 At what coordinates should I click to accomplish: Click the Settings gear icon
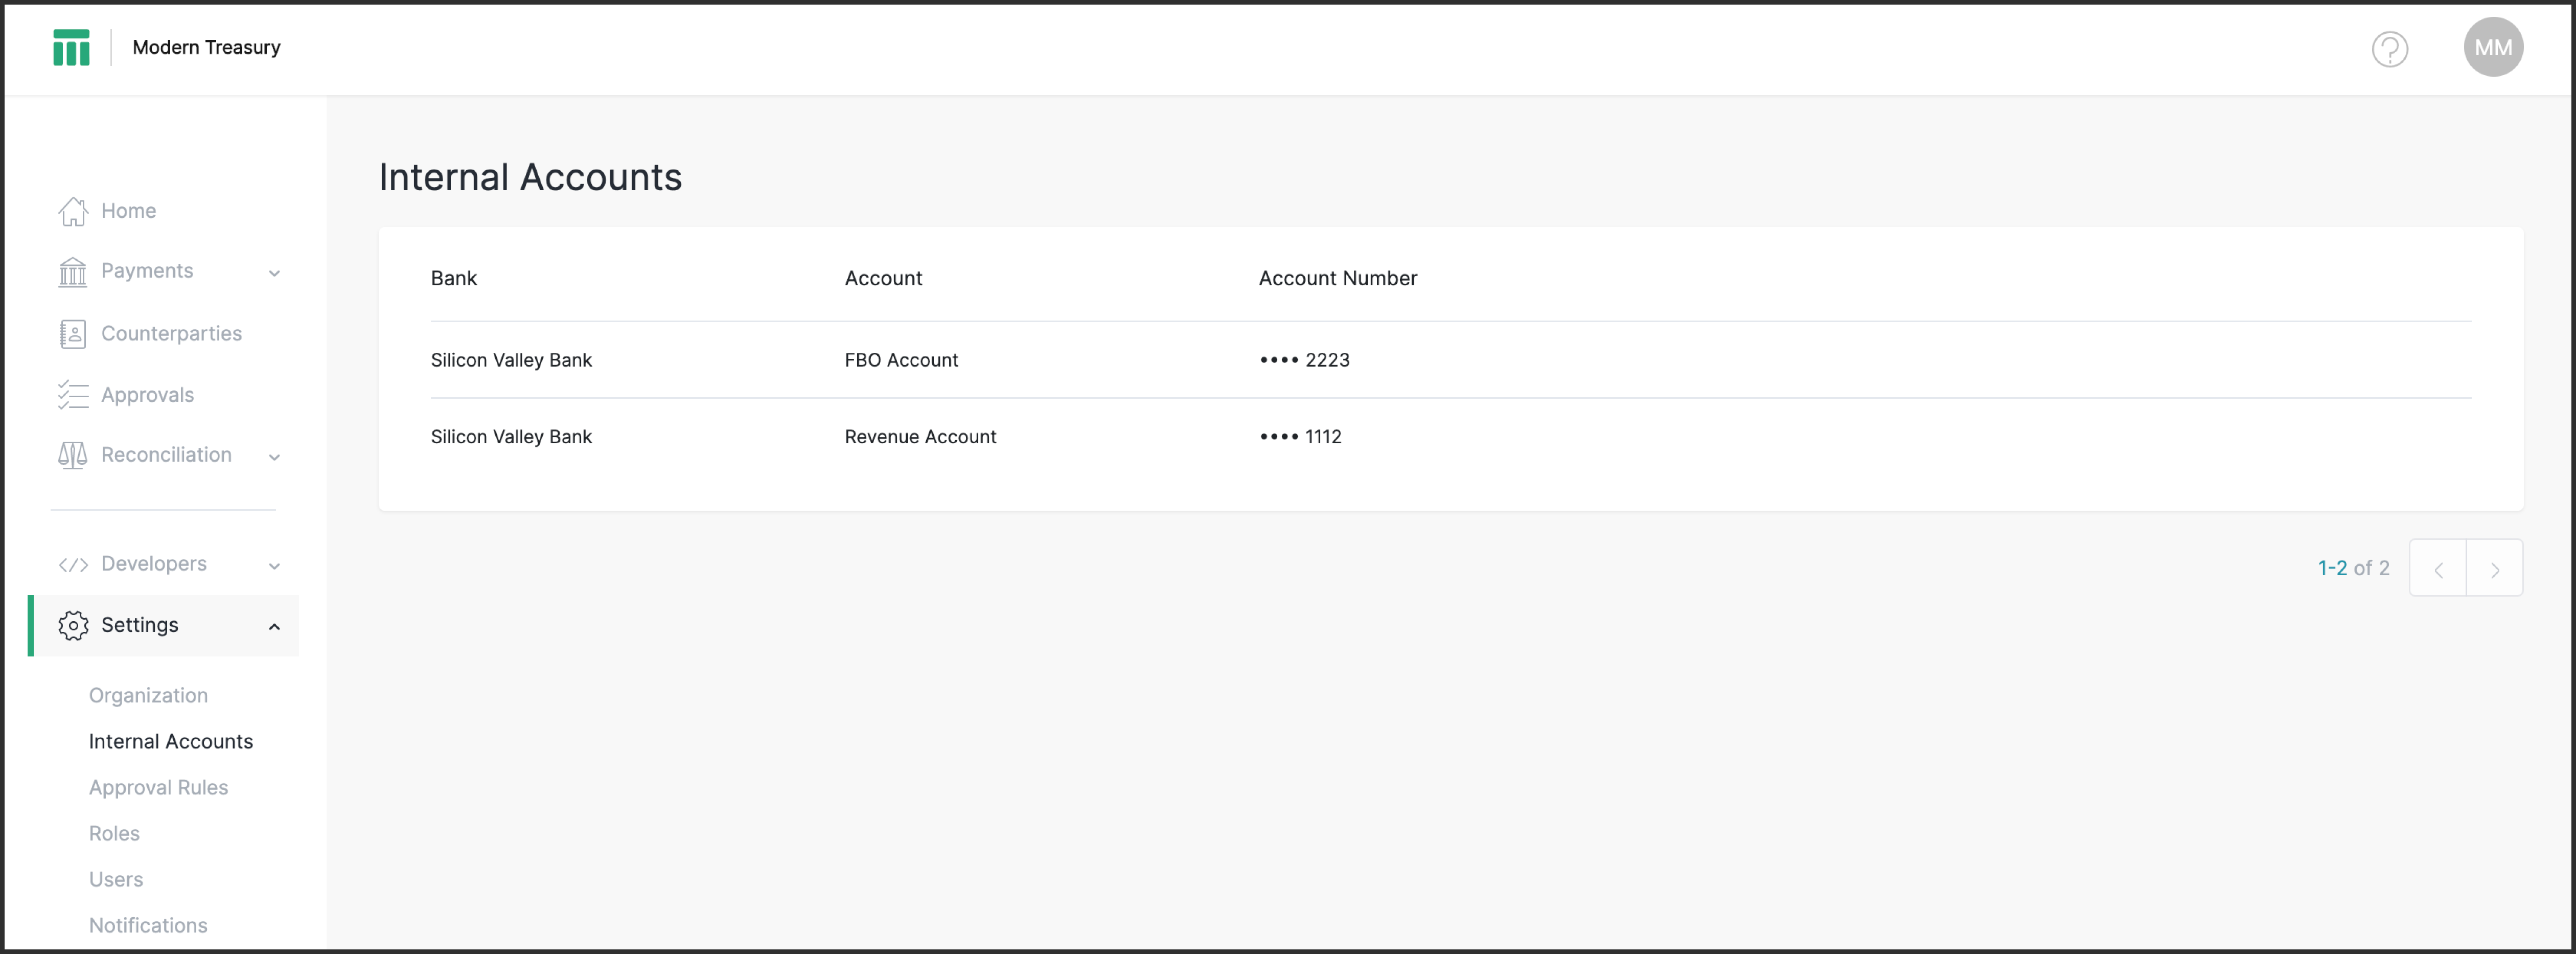pyautogui.click(x=73, y=625)
